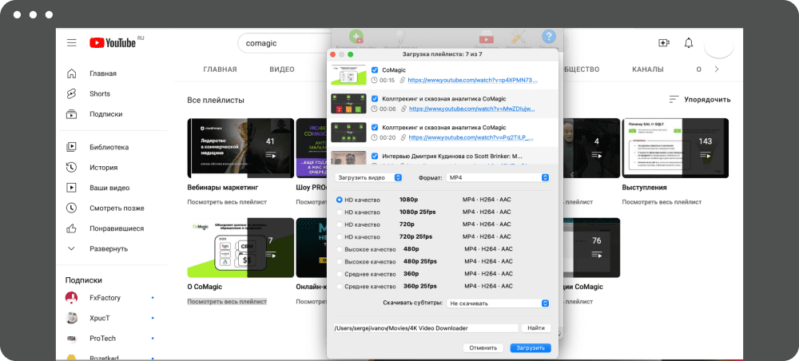
Task: Click Посмотреть весь плейлист under Выступления
Action: pos(662,202)
